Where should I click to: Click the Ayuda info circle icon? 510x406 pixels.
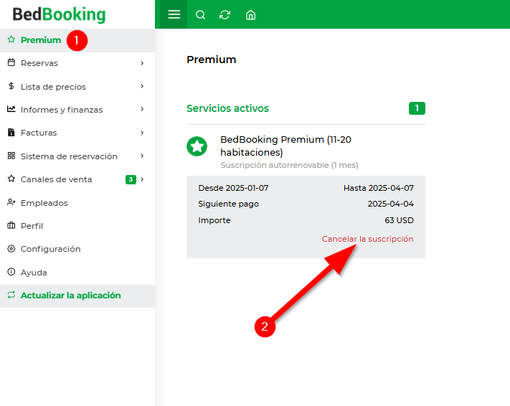click(11, 272)
